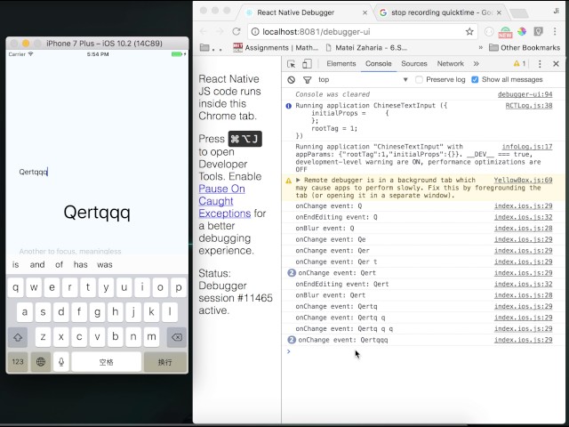Clear console with the ban icon
569x427 pixels.
tap(291, 80)
